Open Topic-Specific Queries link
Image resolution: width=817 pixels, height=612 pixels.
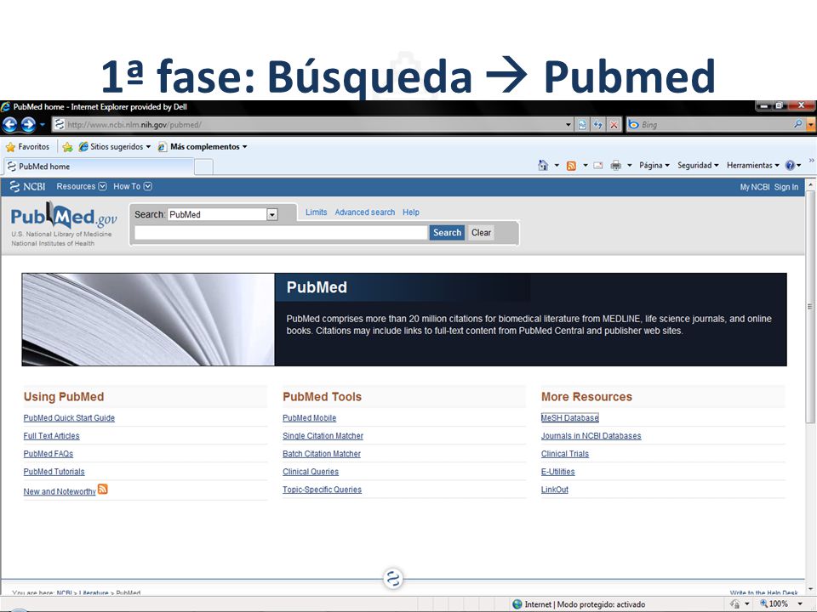(x=322, y=490)
